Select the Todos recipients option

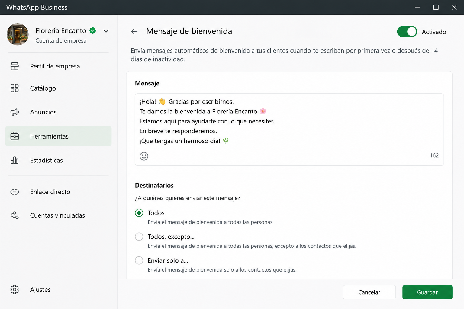[139, 213]
